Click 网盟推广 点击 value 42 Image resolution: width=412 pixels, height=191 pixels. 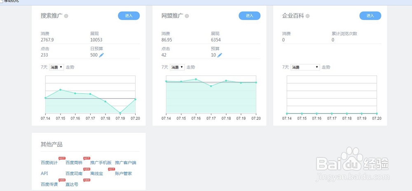click(164, 55)
